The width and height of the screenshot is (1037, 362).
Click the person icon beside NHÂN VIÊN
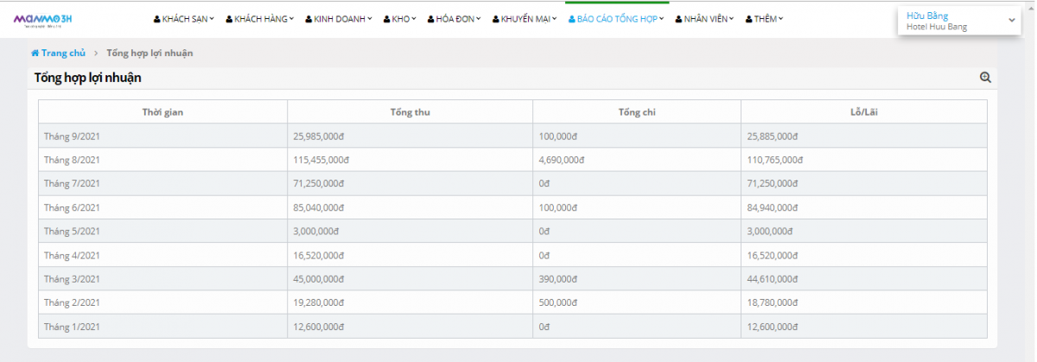point(678,19)
